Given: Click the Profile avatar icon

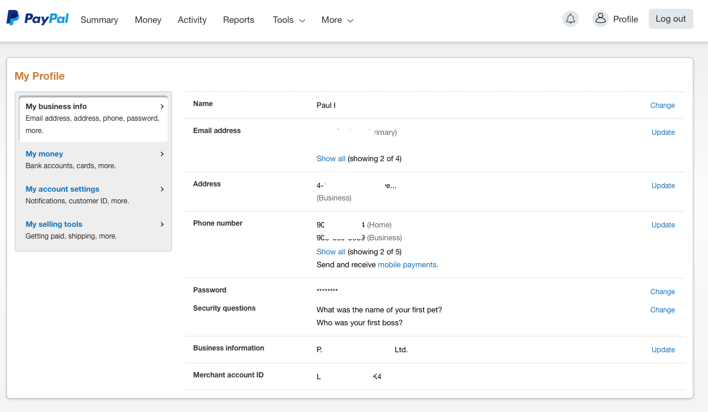Looking at the screenshot, I should click(600, 19).
